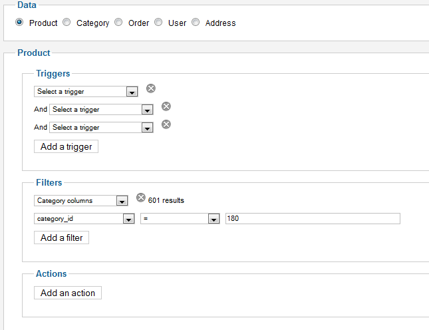Select the Order radio option
Image resolution: width=429 pixels, height=330 pixels.
[x=118, y=22]
